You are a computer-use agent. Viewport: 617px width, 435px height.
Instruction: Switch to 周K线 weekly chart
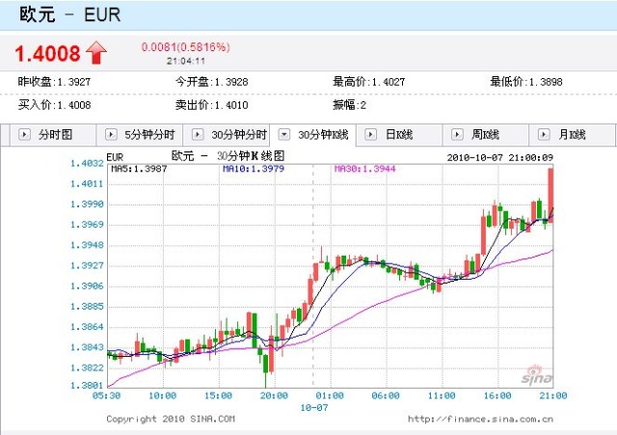[483, 135]
